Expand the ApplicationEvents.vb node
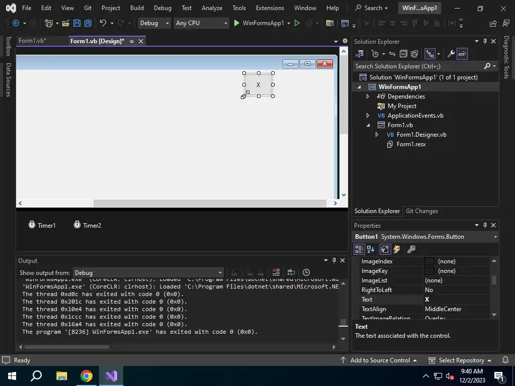 pyautogui.click(x=368, y=116)
